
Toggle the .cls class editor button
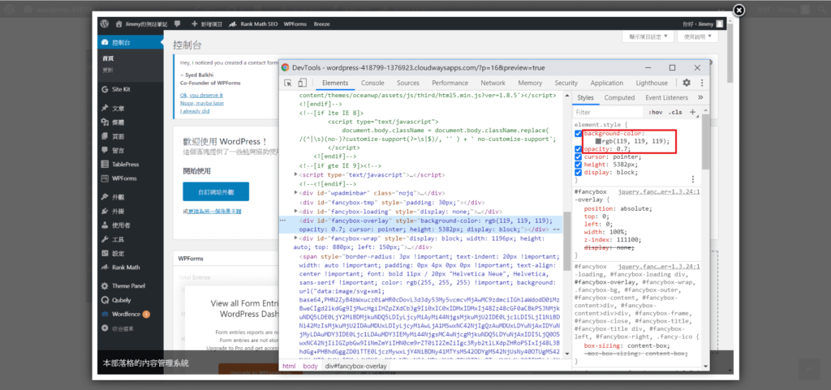[x=675, y=112]
